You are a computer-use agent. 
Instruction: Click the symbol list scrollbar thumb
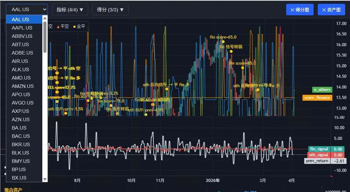point(45,37)
